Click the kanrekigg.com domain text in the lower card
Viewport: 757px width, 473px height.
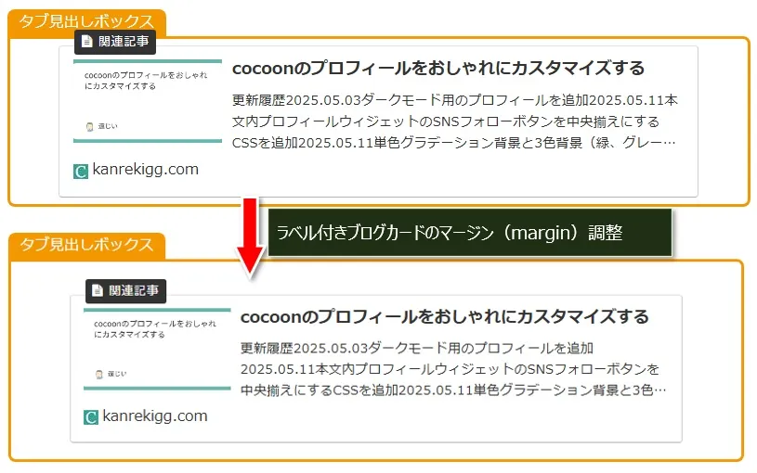[x=155, y=416]
